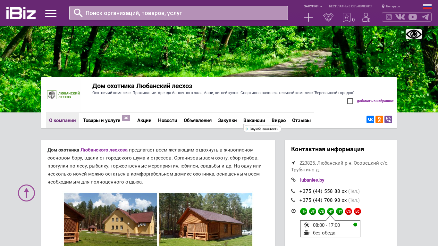The width and height of the screenshot is (438, 246).
Task: Open the Telegram icon in header
Action: coord(425,17)
